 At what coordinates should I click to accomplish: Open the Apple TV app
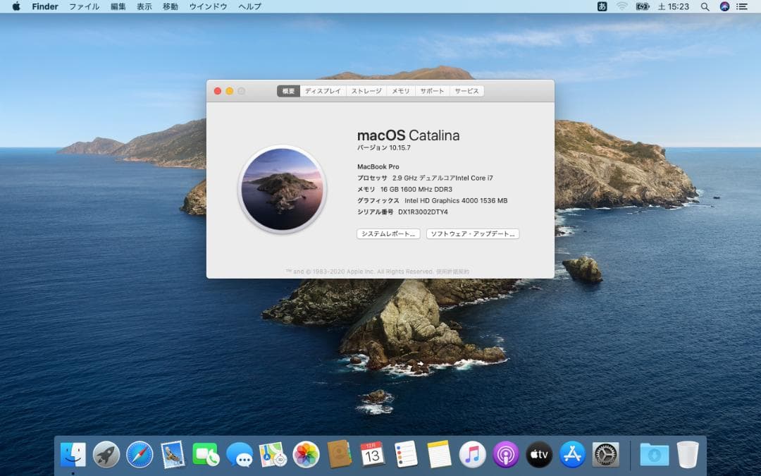[539, 456]
